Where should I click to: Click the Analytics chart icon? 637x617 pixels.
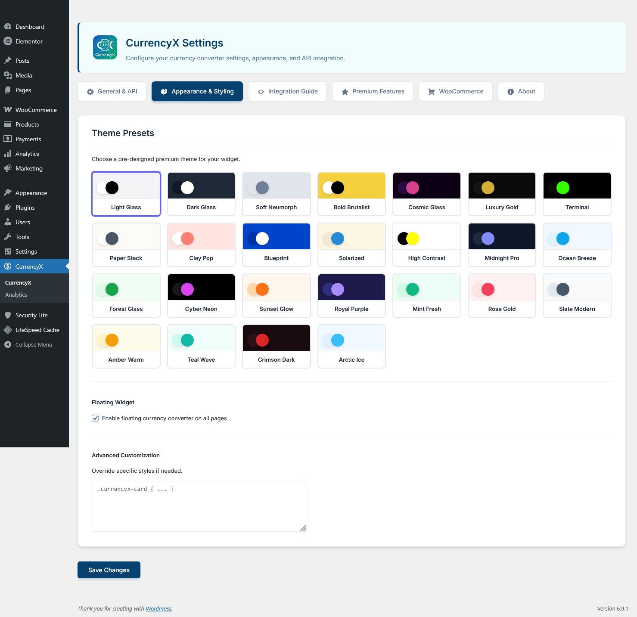click(x=8, y=154)
